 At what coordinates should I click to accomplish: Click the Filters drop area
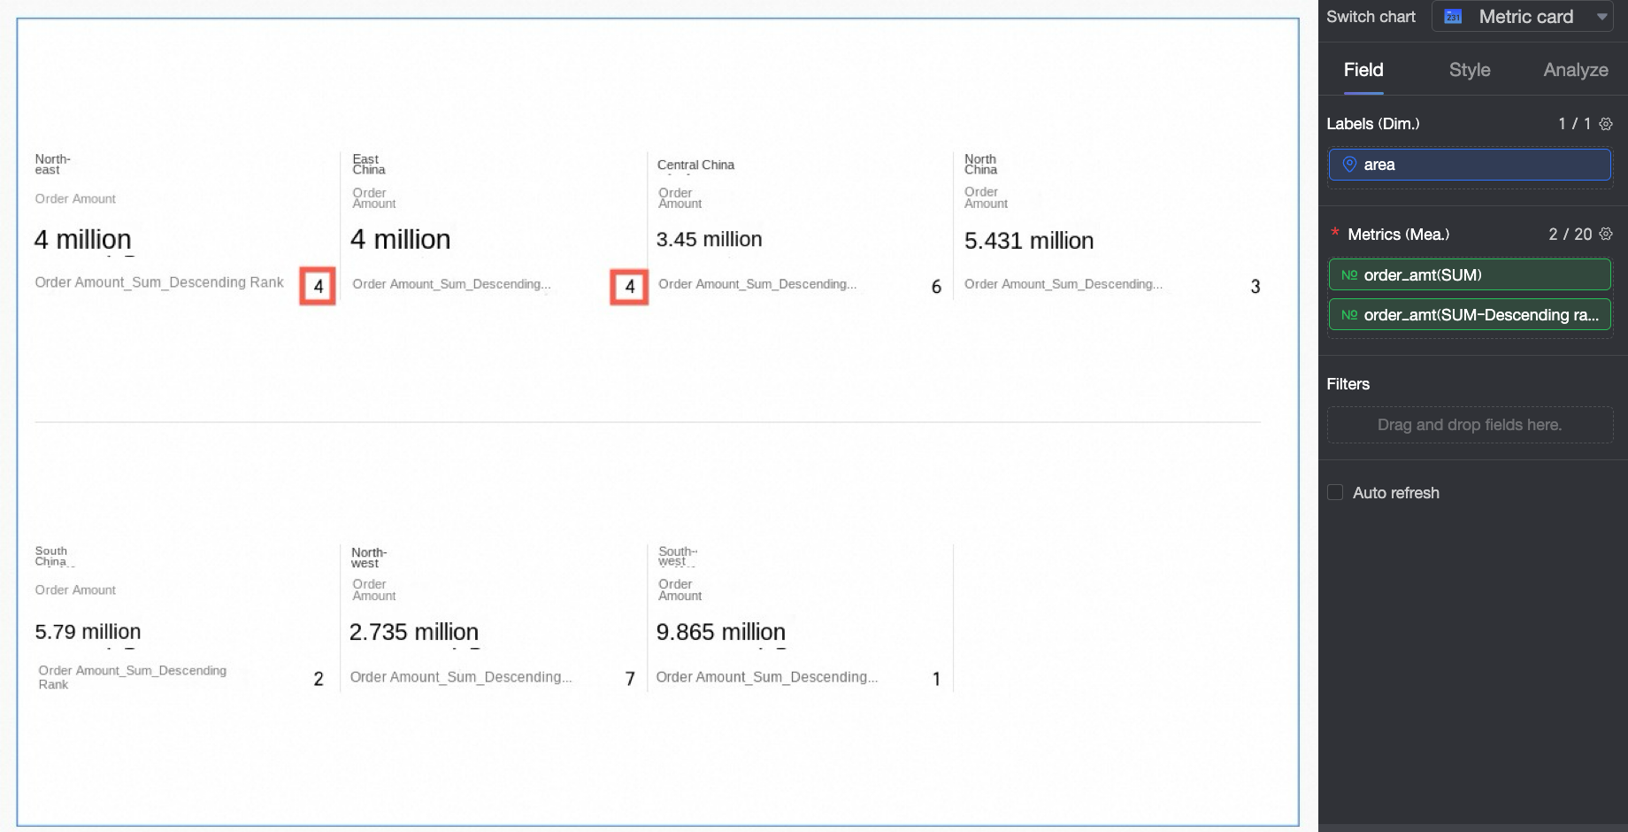coord(1470,425)
